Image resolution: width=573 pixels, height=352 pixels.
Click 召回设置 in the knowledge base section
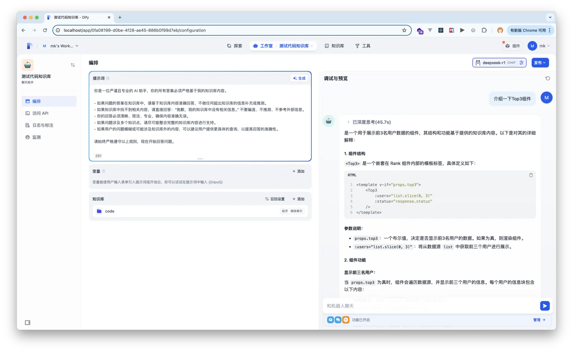coord(275,199)
